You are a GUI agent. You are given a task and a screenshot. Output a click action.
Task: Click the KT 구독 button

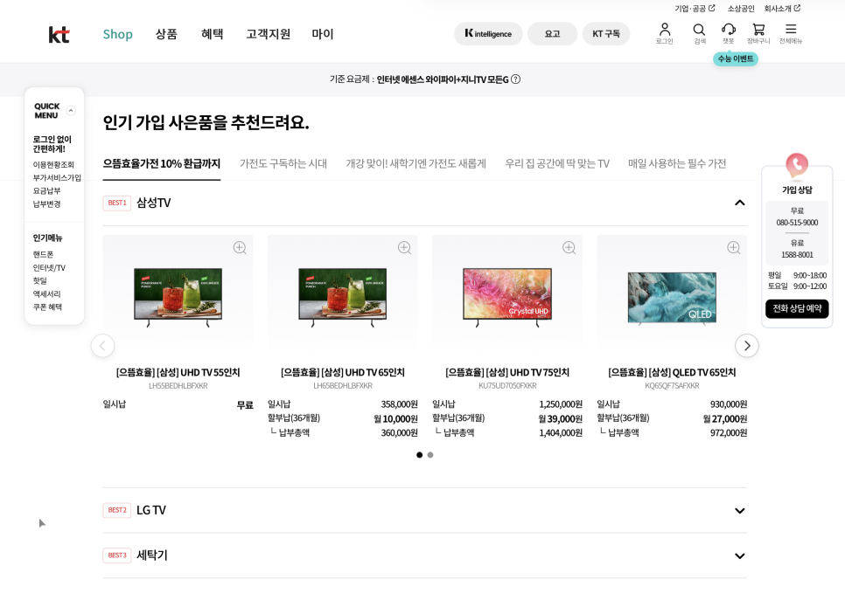(606, 34)
